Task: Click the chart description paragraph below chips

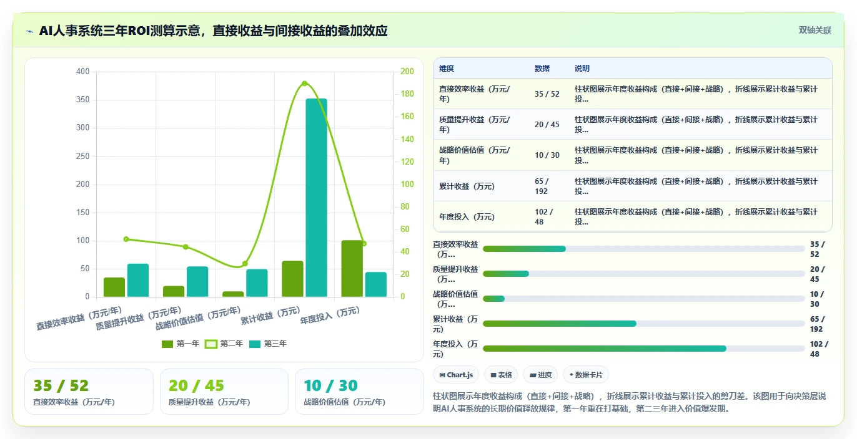Action: (x=632, y=403)
